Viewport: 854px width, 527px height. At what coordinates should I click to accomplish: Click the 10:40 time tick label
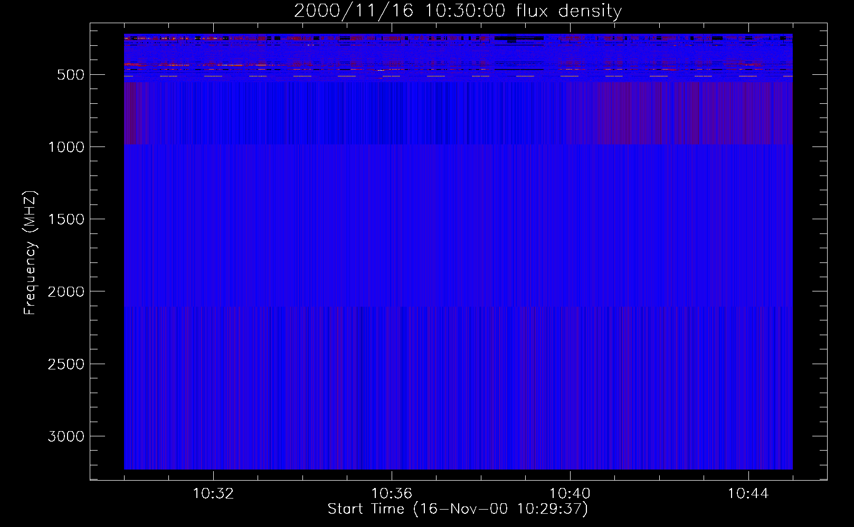pos(570,494)
